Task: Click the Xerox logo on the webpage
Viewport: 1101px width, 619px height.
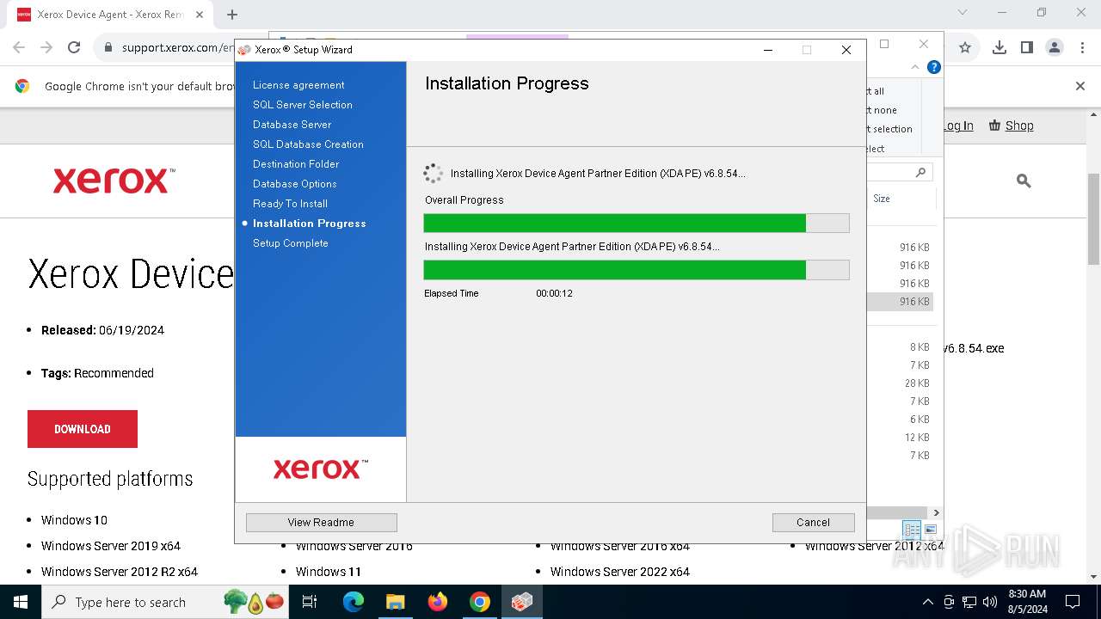Action: pos(114,181)
